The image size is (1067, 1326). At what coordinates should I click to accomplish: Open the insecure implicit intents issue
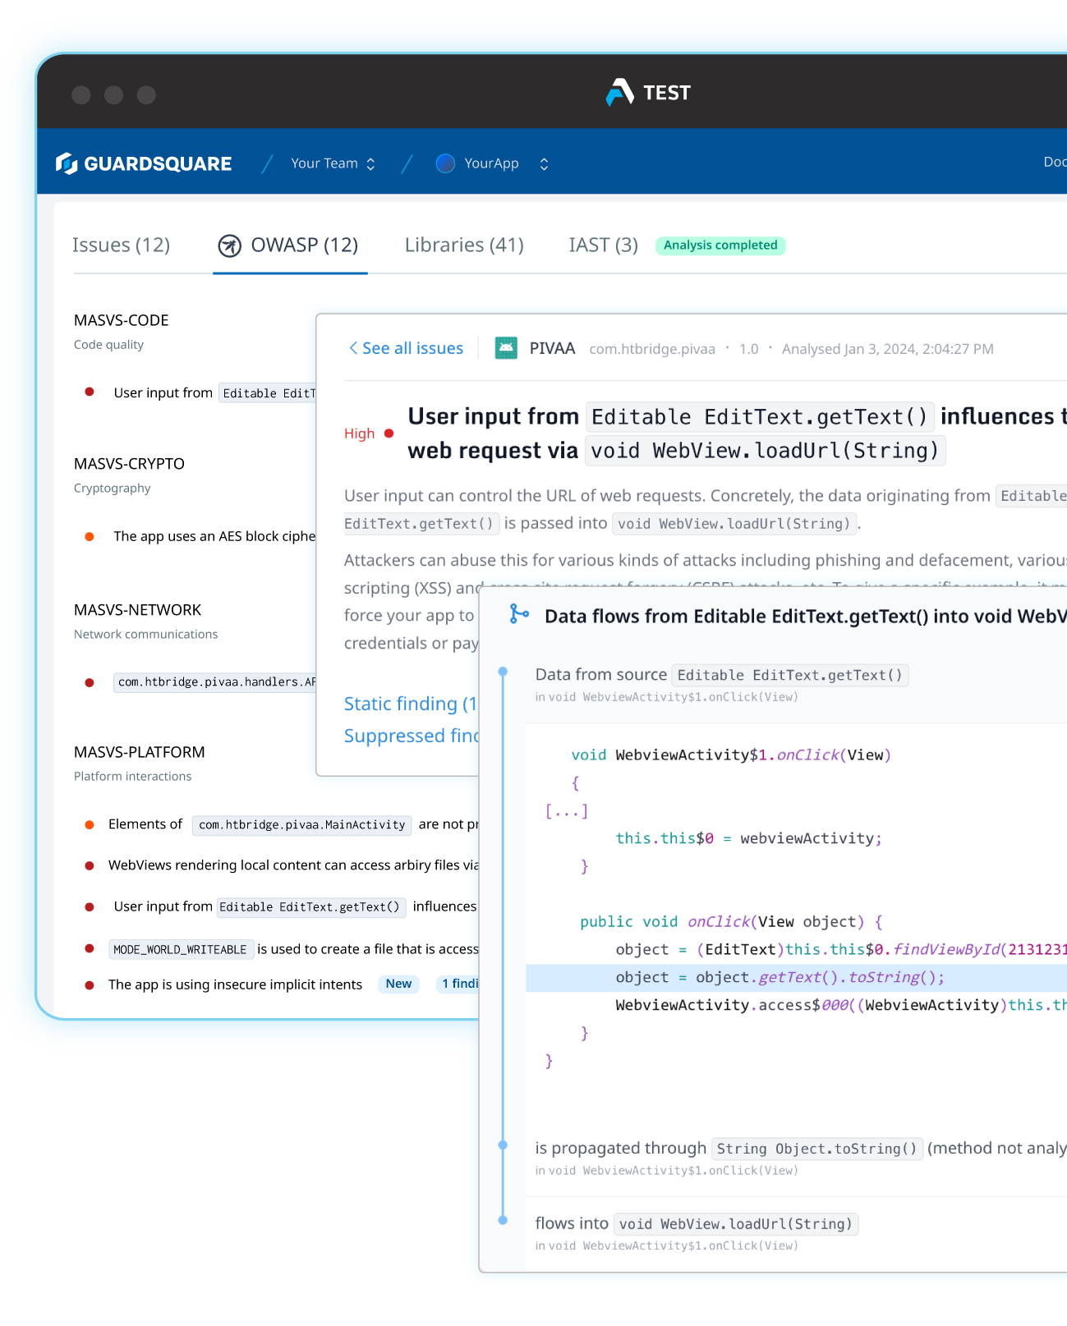tap(235, 984)
